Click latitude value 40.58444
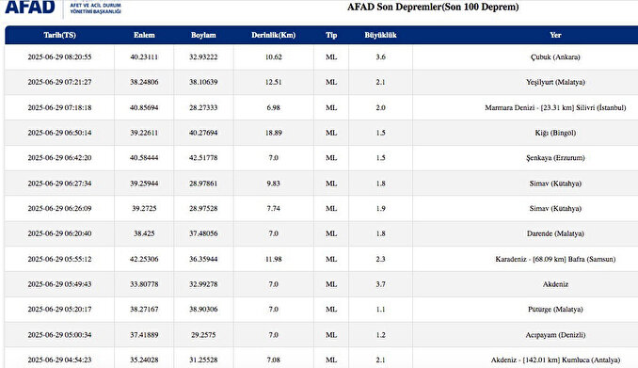Image resolution: width=638 pixels, height=368 pixels. pyautogui.click(x=144, y=158)
